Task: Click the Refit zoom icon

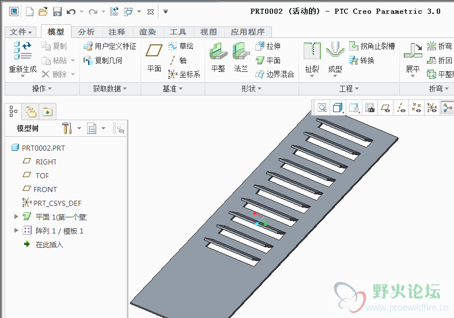Action: (x=322, y=108)
